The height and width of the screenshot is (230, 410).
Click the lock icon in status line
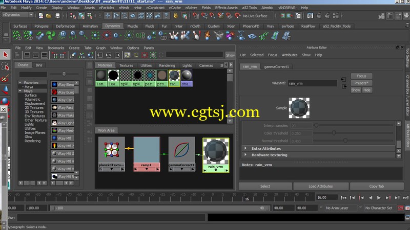(x=175, y=16)
